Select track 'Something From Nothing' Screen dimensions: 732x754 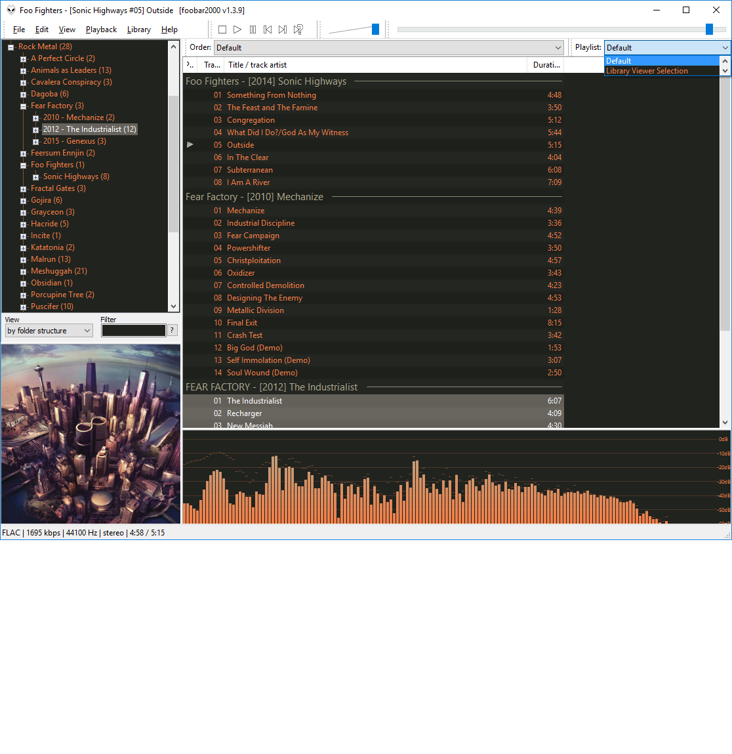pos(373,95)
